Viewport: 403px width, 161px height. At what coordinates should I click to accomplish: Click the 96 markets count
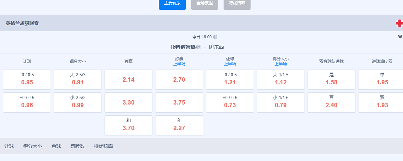400,37
